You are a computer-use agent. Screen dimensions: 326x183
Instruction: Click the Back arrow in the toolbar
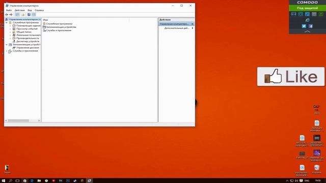(7, 15)
